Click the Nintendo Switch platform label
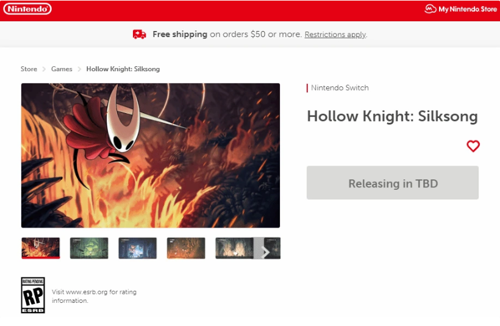The width and height of the screenshot is (500, 326). pyautogui.click(x=340, y=88)
